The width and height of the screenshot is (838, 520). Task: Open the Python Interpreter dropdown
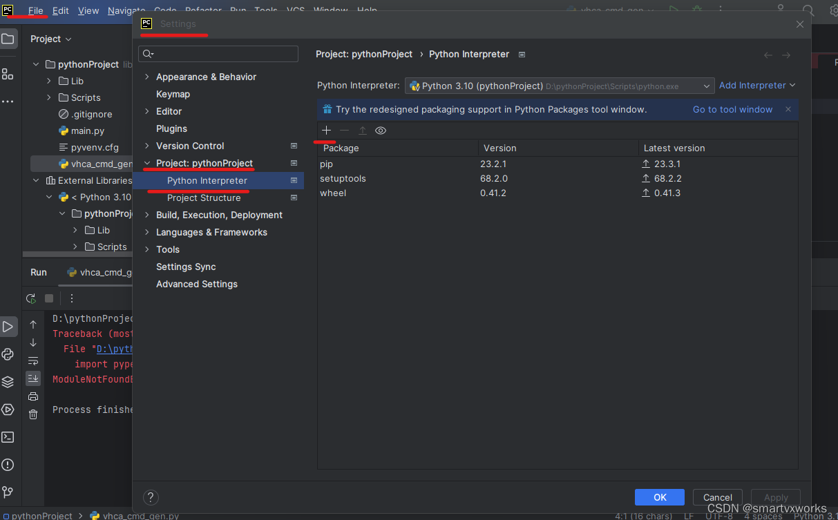click(x=560, y=86)
